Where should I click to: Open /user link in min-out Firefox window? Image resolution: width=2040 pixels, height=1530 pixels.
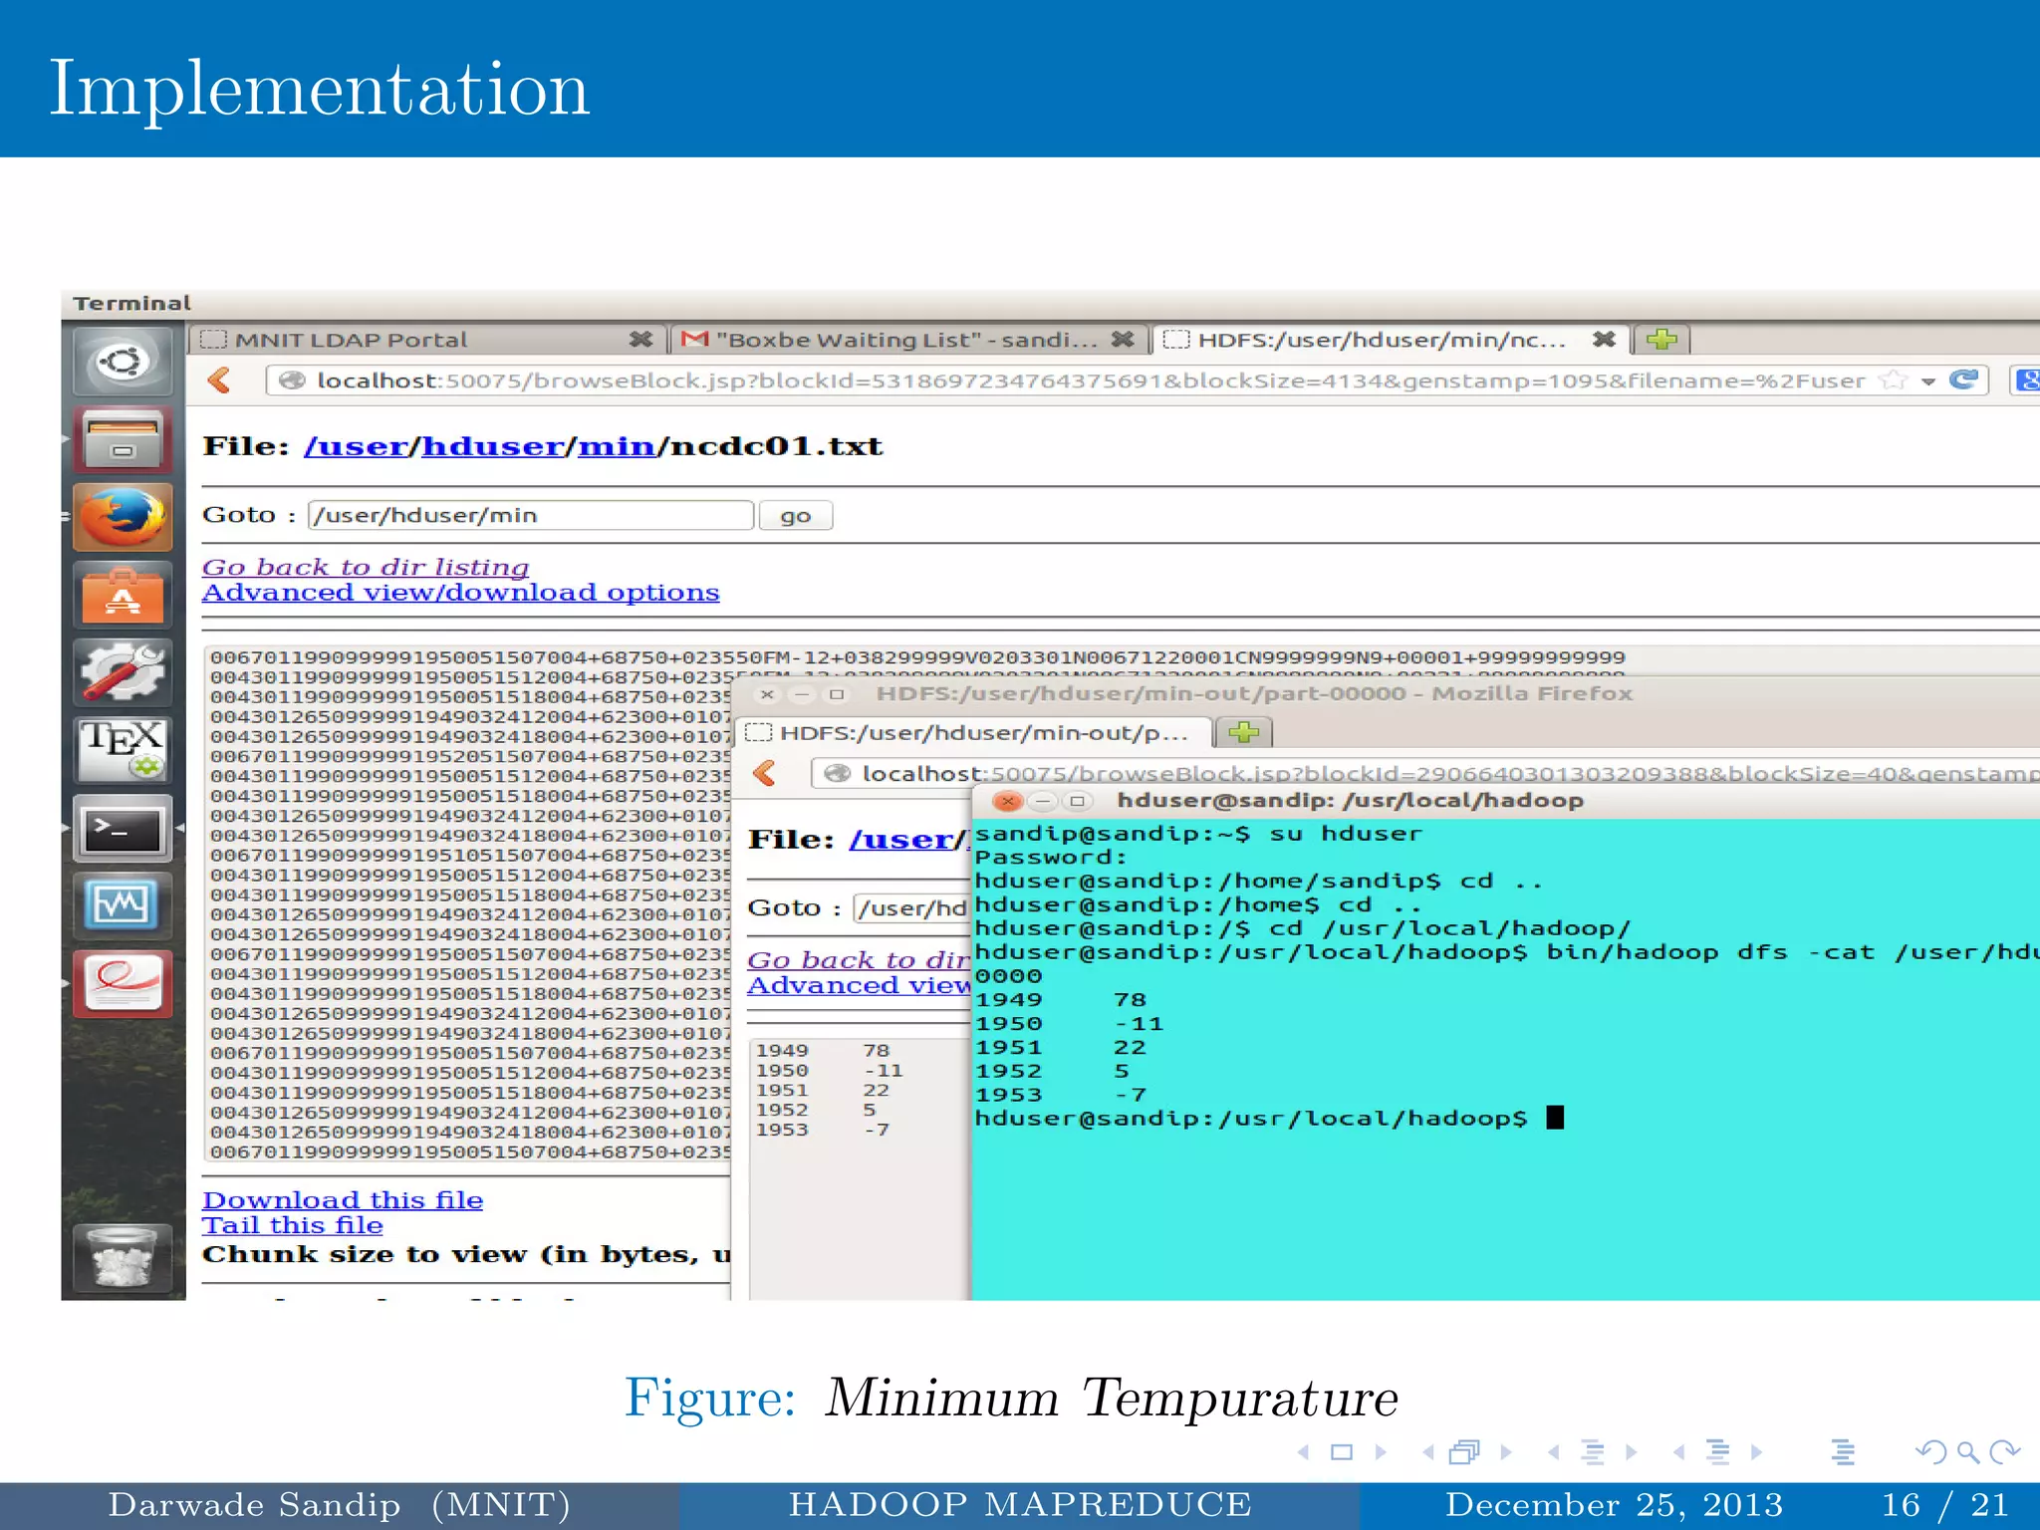tap(902, 840)
